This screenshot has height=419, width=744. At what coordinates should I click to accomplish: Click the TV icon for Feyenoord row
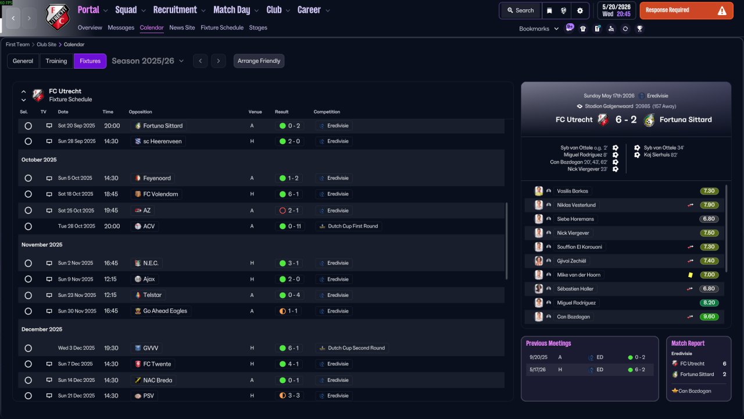pos(49,178)
